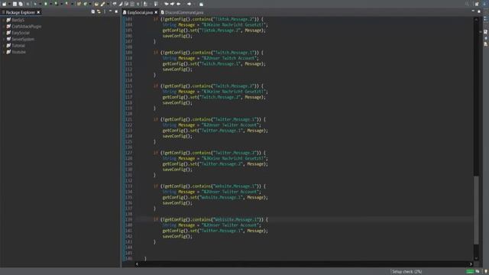The image size is (489, 275).
Task: Click the Save All toolbar icon
Action: coord(21,4)
